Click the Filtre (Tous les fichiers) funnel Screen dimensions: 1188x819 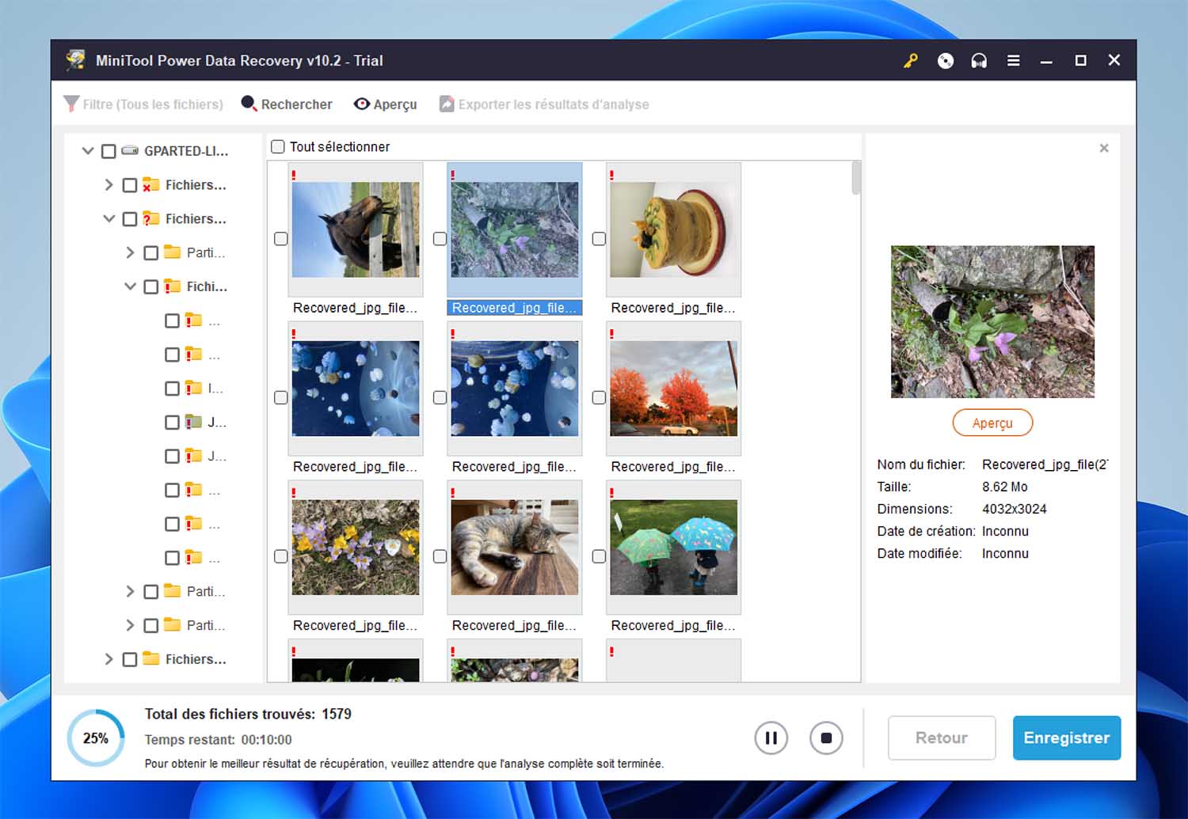(143, 104)
